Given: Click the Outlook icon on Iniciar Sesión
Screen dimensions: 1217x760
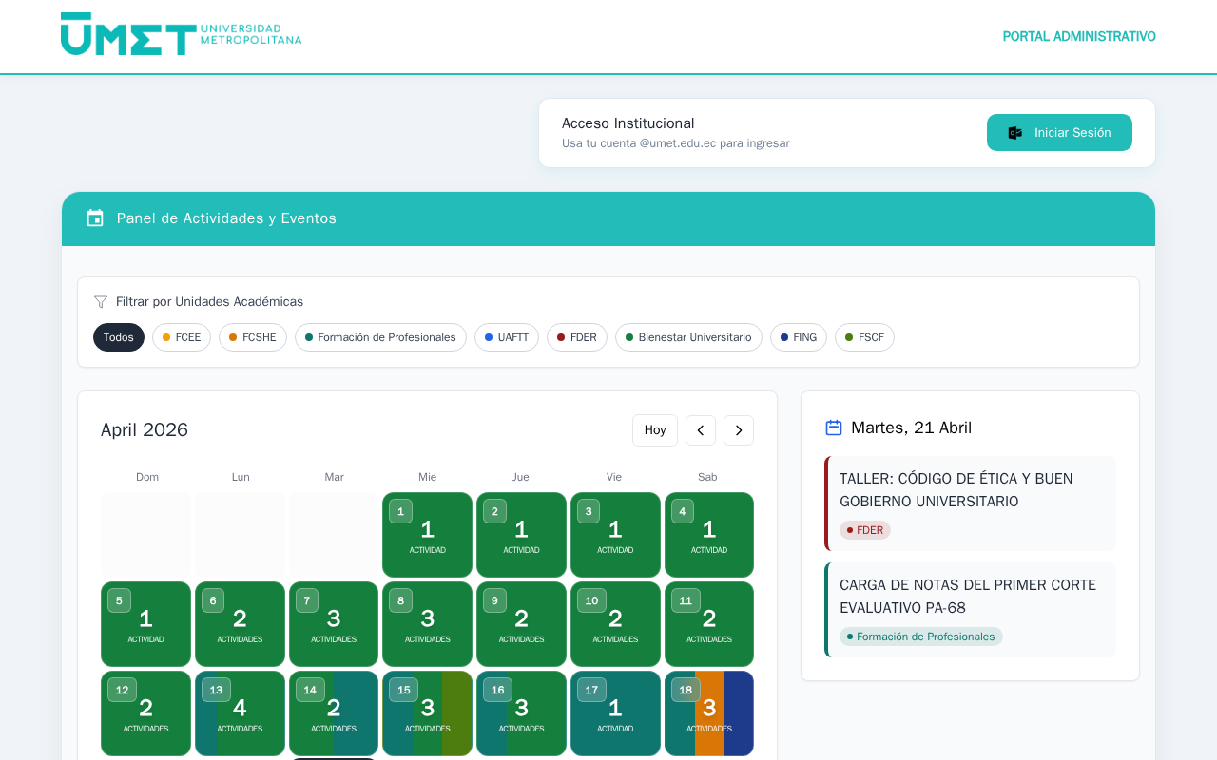Looking at the screenshot, I should [1015, 133].
